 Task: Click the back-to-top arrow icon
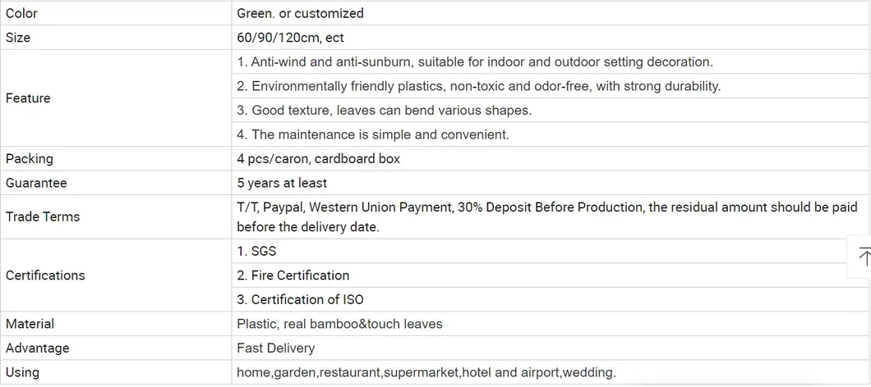click(x=863, y=257)
